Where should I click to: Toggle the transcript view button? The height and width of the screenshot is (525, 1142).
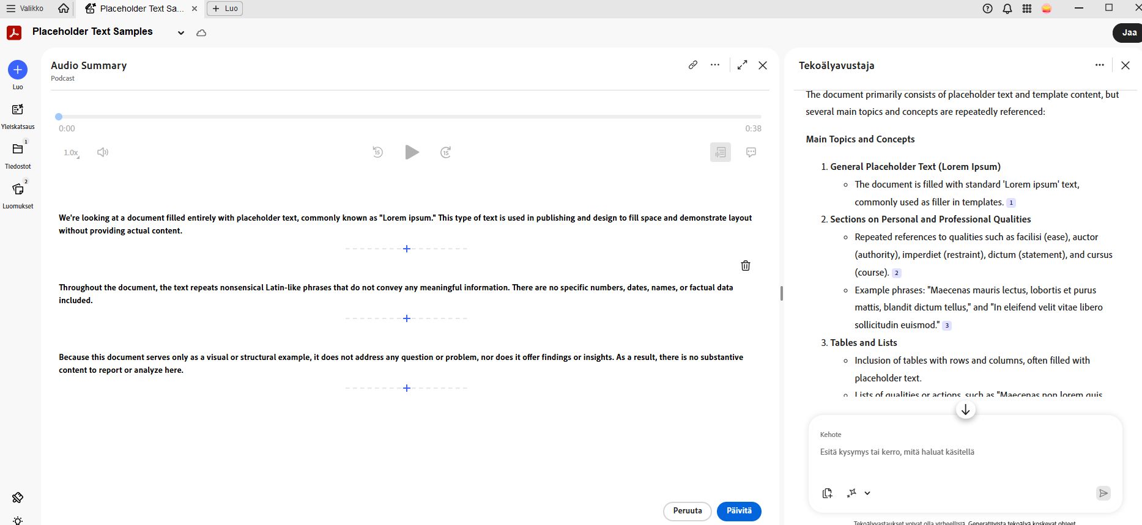[x=721, y=152]
